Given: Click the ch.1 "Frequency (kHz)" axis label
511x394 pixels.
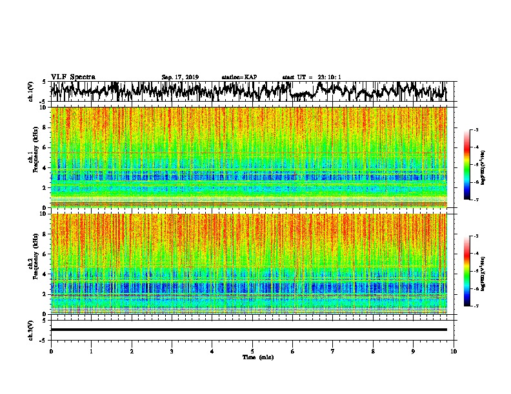Looking at the screenshot, I should pos(35,149).
